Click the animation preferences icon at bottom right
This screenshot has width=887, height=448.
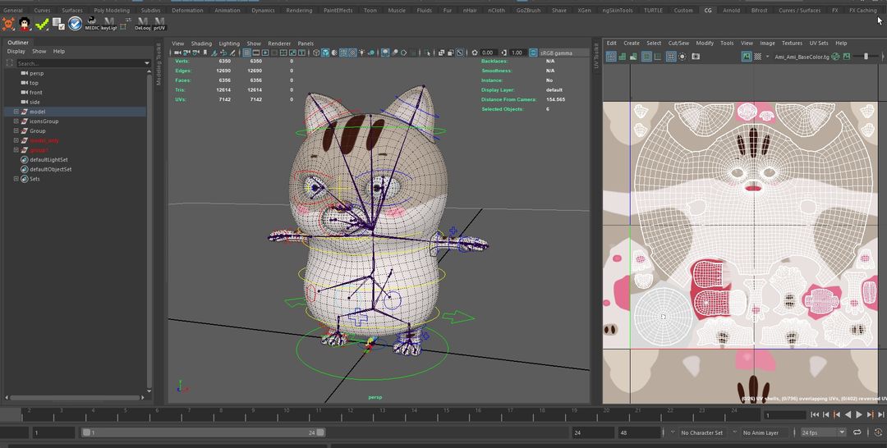pyautogui.click(x=878, y=432)
